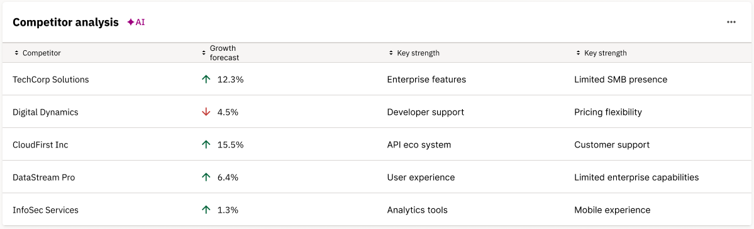Click the 1.3% growth value
Viewport: 754px width, 229px height.
pos(228,210)
